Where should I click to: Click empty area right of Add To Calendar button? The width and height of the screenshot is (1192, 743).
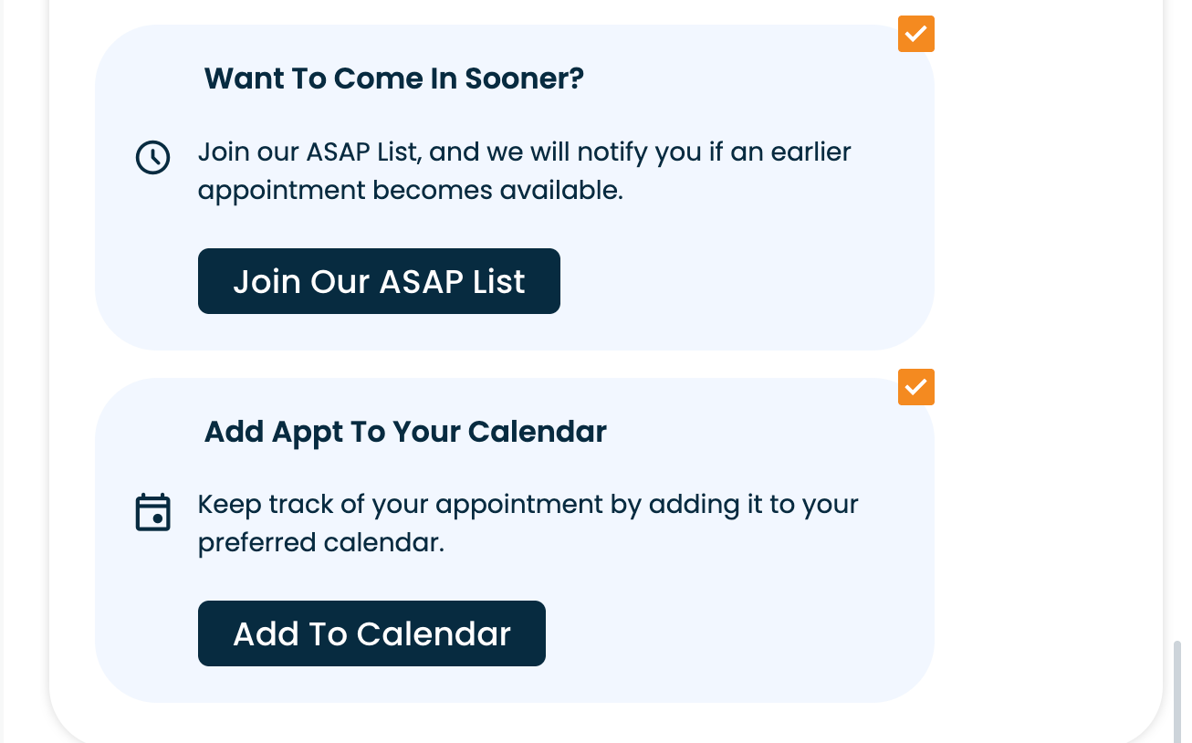click(x=730, y=633)
